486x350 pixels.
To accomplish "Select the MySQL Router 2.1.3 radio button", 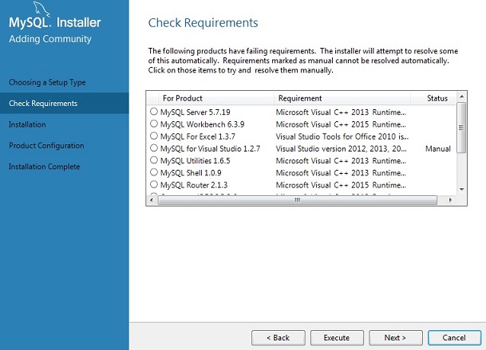I will (x=154, y=184).
